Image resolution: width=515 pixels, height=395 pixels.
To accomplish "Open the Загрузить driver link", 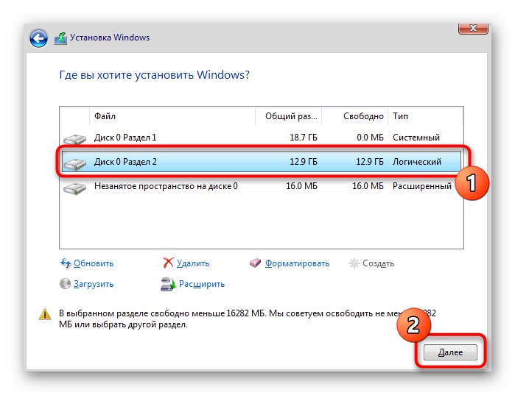I will point(94,284).
